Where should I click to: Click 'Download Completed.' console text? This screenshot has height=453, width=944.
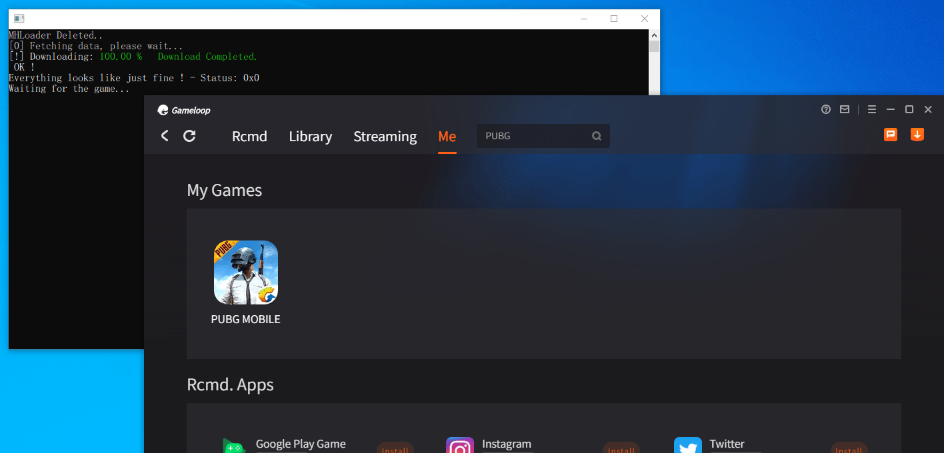tap(207, 57)
